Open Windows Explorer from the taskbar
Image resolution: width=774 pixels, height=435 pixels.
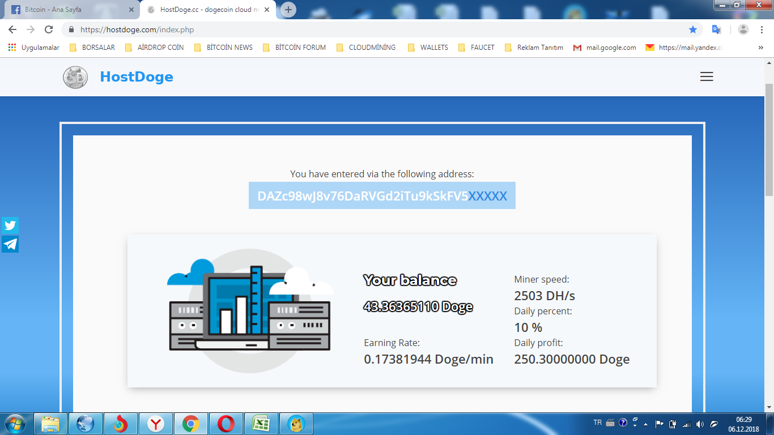pyautogui.click(x=50, y=424)
